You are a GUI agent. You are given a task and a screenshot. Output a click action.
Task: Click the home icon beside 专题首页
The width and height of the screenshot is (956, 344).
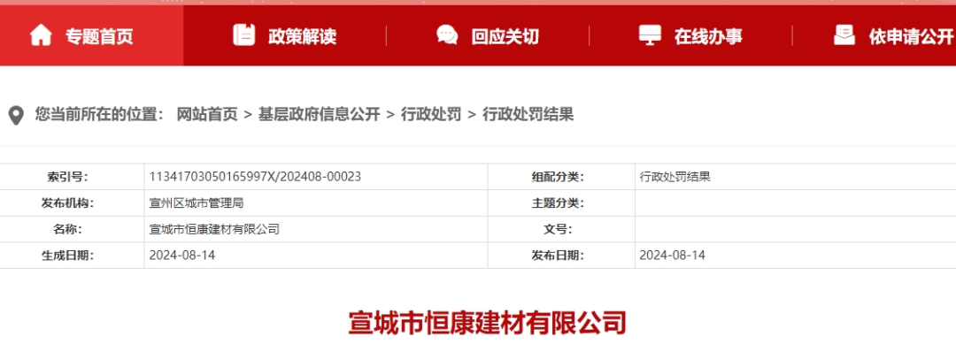click(41, 35)
